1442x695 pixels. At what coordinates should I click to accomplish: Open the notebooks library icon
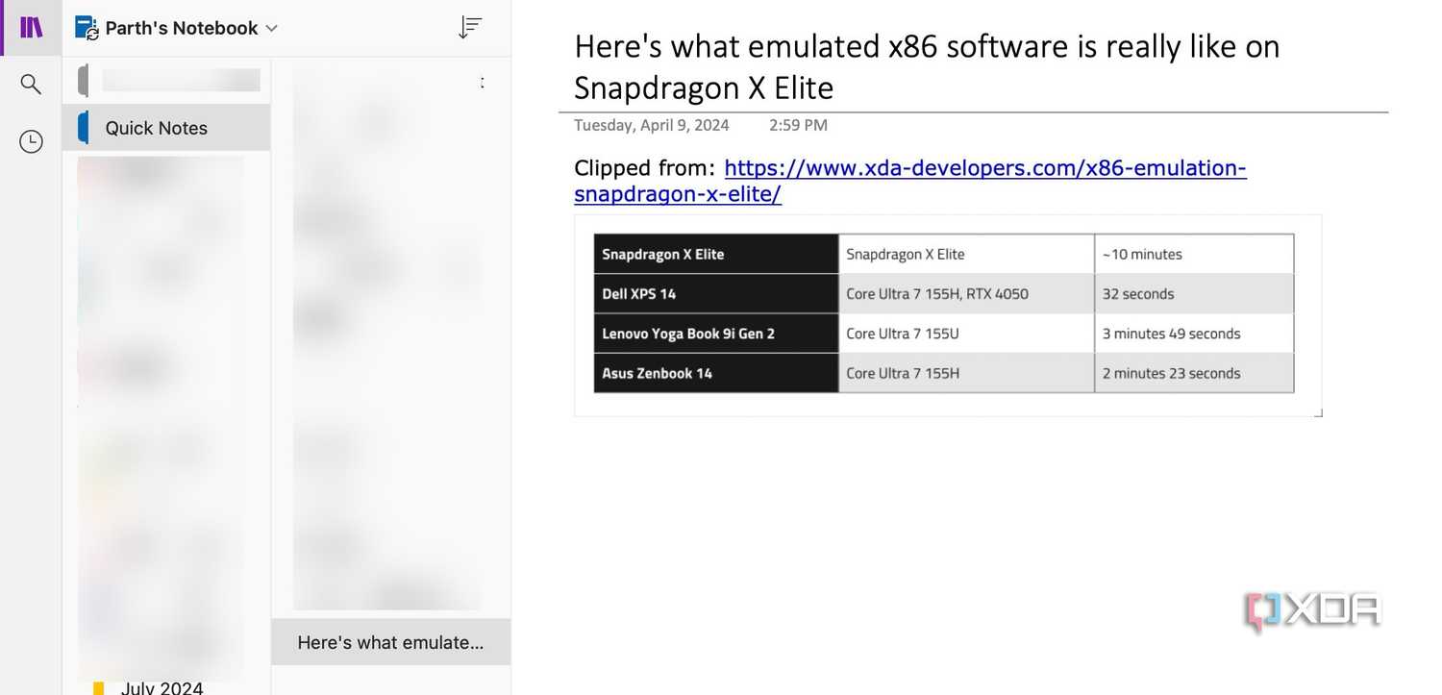pyautogui.click(x=31, y=27)
